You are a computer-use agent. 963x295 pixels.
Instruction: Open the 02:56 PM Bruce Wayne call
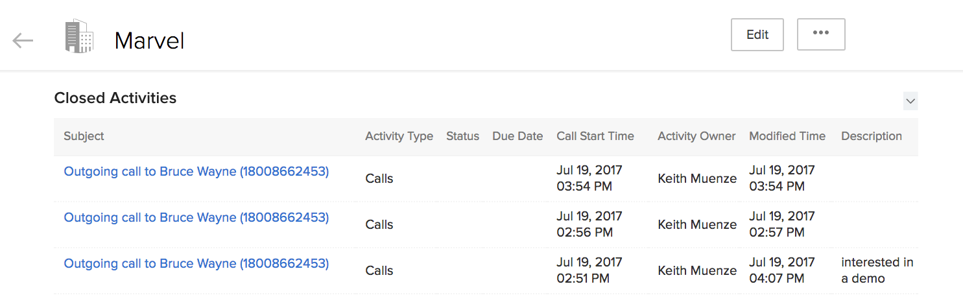(x=196, y=218)
